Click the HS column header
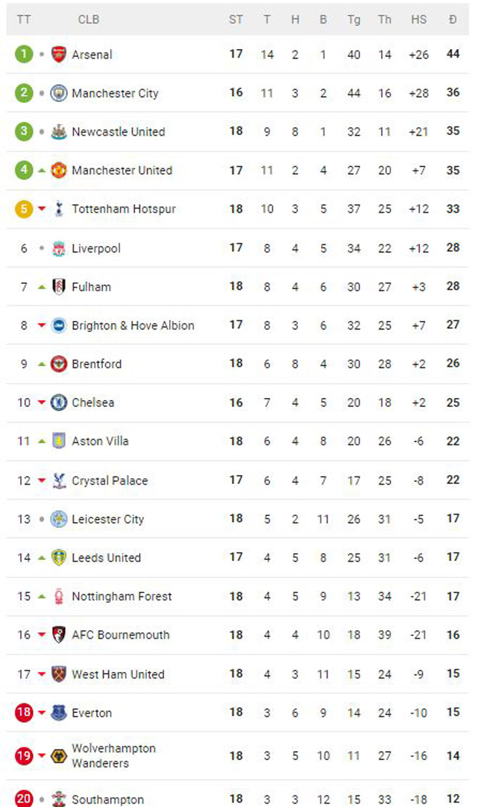The width and height of the screenshot is (483, 807). 419,20
